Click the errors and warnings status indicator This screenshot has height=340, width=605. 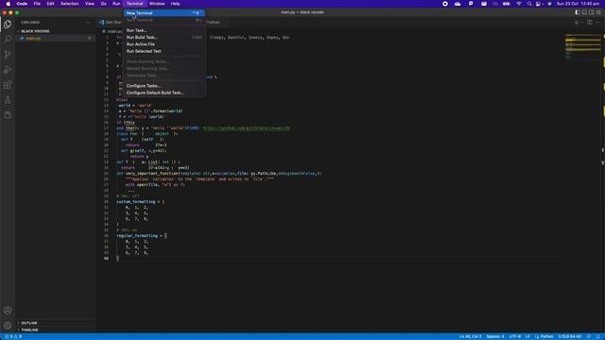pos(13,336)
